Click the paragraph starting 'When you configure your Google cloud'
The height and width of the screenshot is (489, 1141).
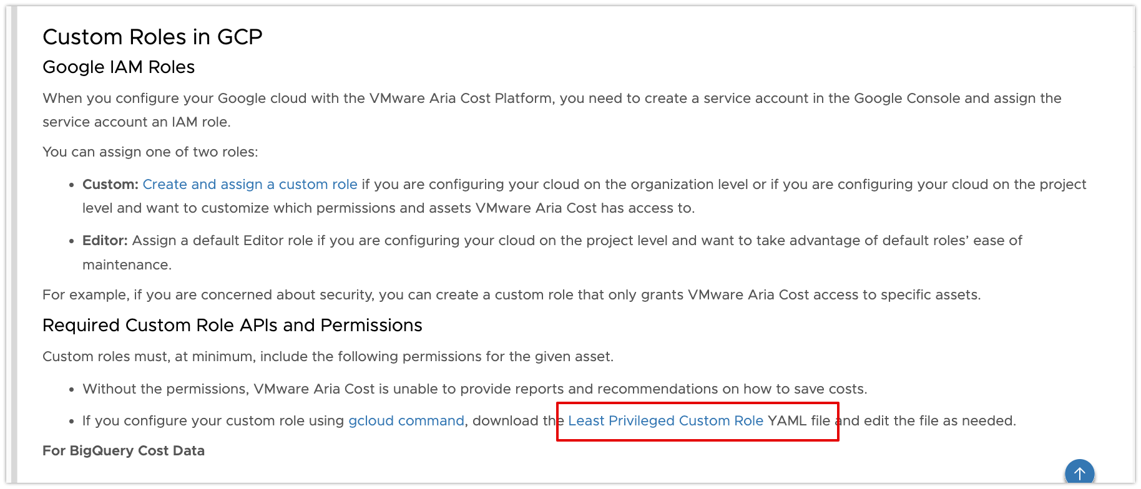click(x=552, y=99)
